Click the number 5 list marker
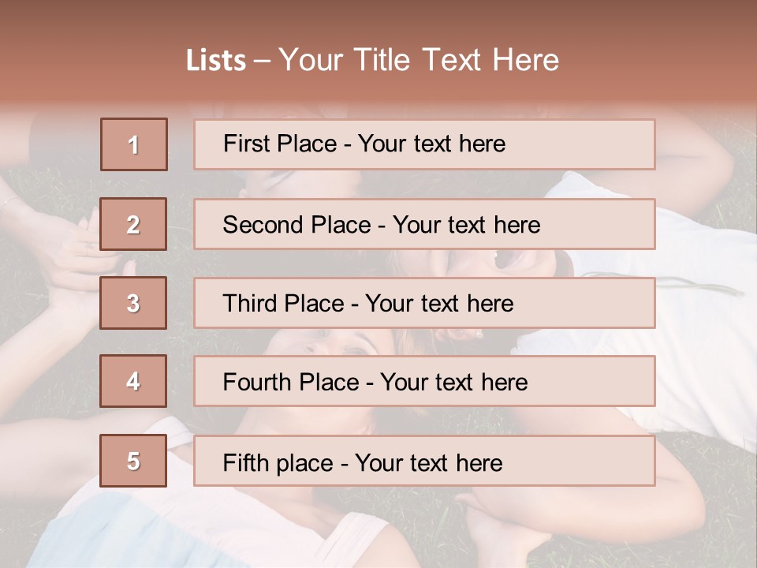Viewport: 757px width, 568px height. coord(134,461)
